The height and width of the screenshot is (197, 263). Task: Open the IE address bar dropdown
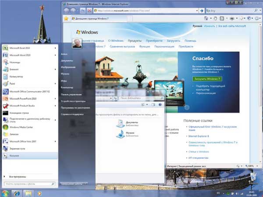click(x=197, y=11)
